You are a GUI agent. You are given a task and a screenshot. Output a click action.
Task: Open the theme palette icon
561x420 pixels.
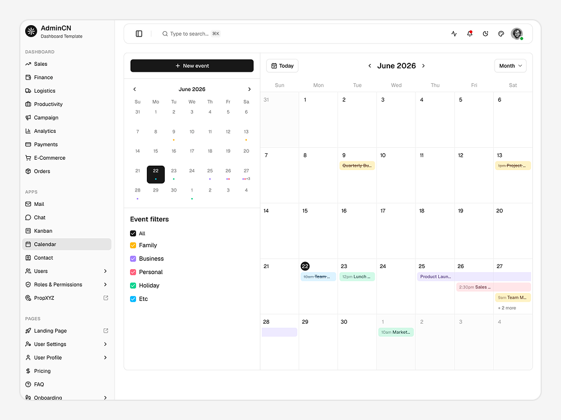(x=501, y=34)
